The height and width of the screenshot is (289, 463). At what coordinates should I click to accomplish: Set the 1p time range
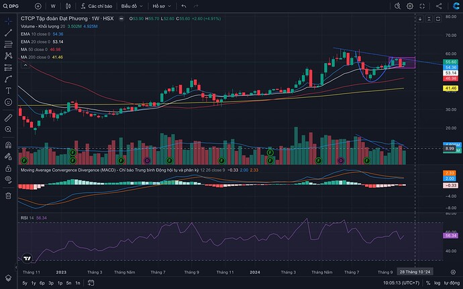pos(60,283)
